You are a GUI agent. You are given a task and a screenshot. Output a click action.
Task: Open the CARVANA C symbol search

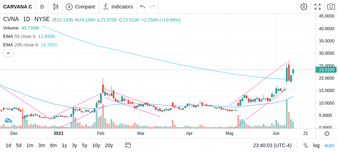18,7
